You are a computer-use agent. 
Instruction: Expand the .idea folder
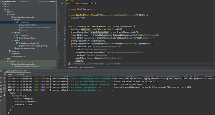[2, 4]
